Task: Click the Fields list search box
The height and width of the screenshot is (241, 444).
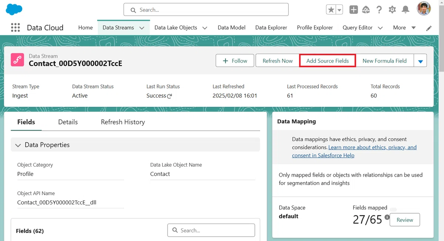Action: click(211, 230)
